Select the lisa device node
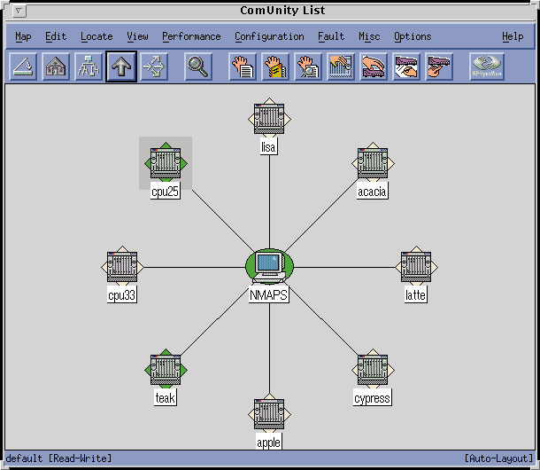Screen dimensions: 540x470 268,117
